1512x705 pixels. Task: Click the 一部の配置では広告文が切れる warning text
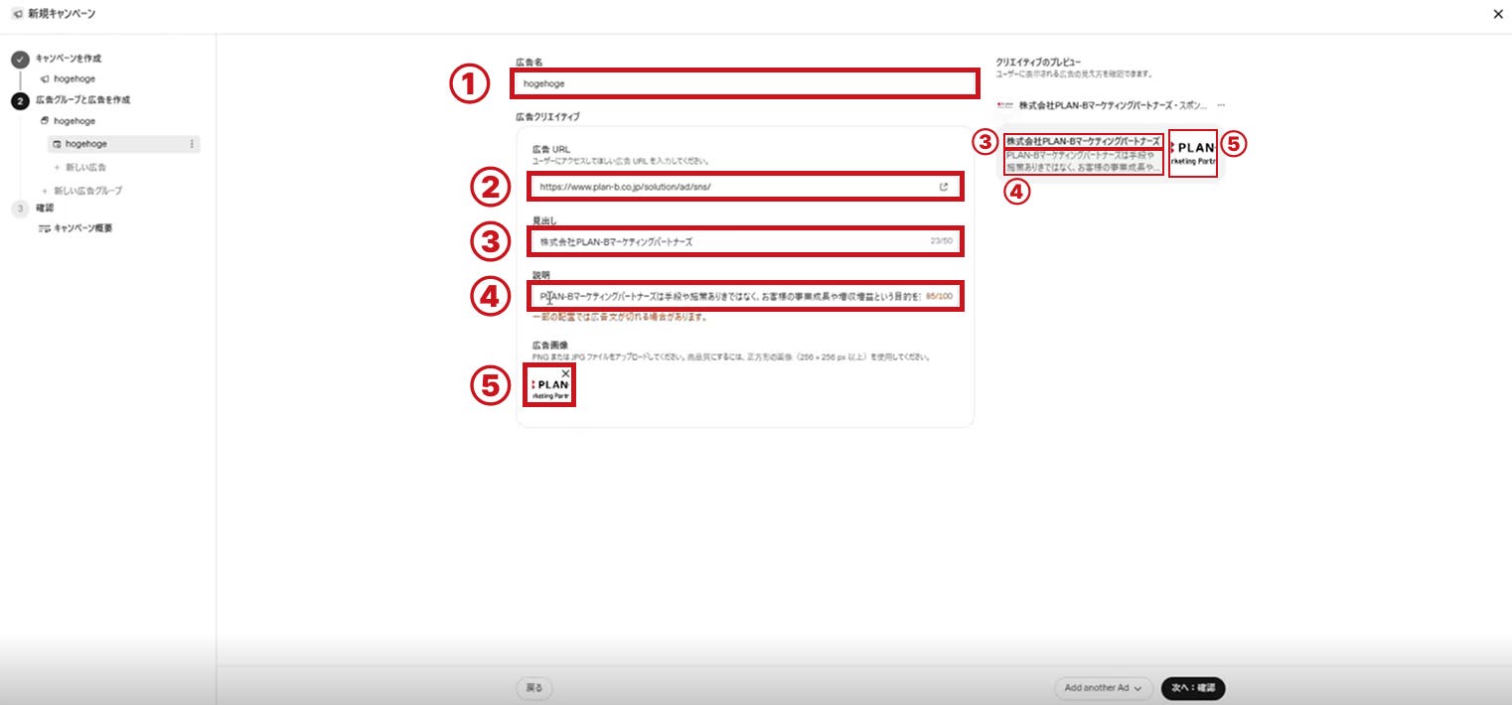tap(620, 318)
